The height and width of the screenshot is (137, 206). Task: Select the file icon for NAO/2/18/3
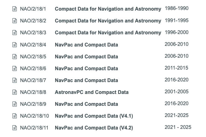[x=14, y=33]
